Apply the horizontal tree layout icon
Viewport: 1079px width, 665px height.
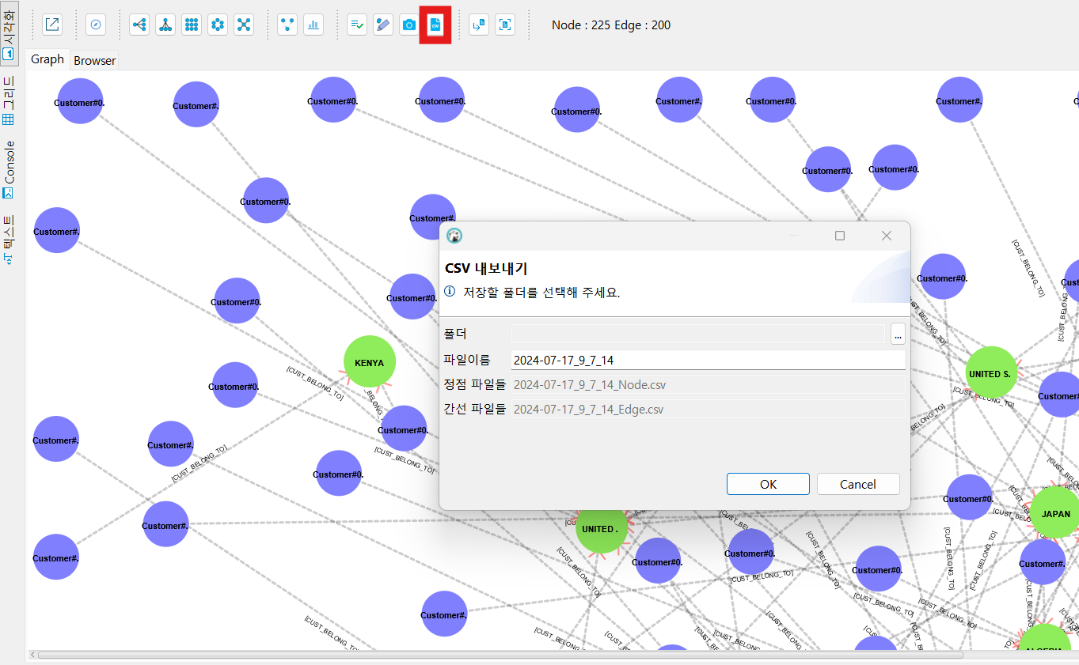[x=139, y=25]
